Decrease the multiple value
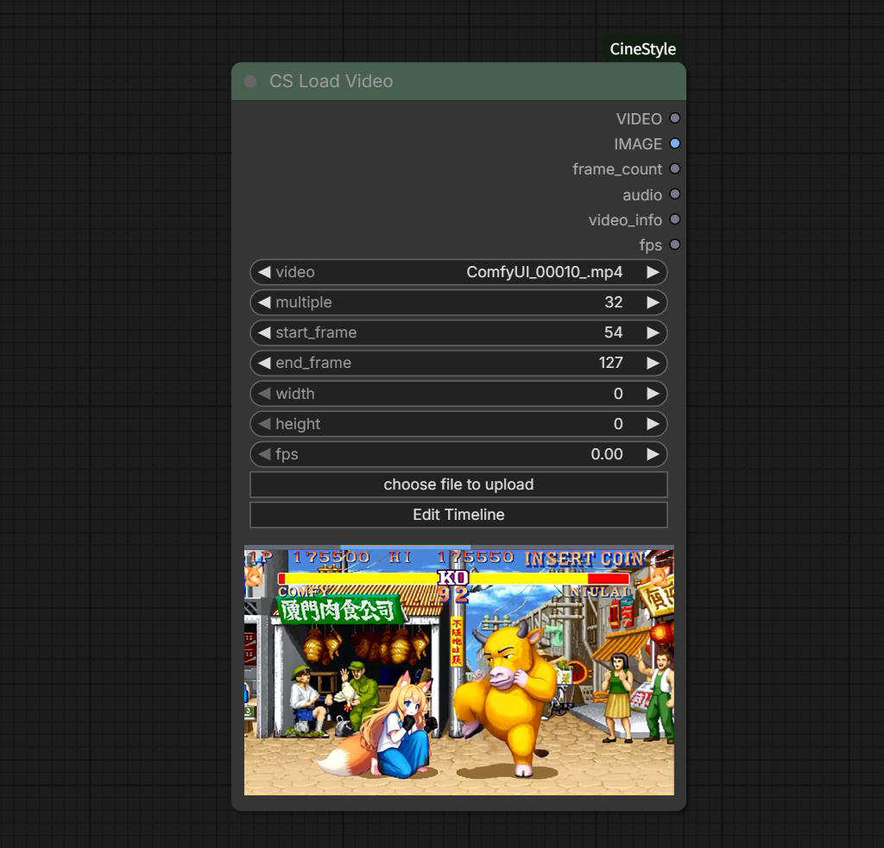Image resolution: width=884 pixels, height=848 pixels. (x=264, y=302)
